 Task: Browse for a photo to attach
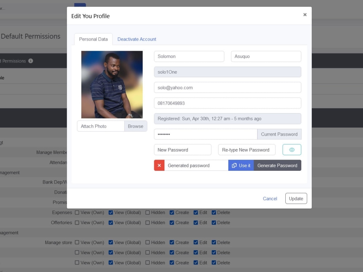(x=136, y=126)
